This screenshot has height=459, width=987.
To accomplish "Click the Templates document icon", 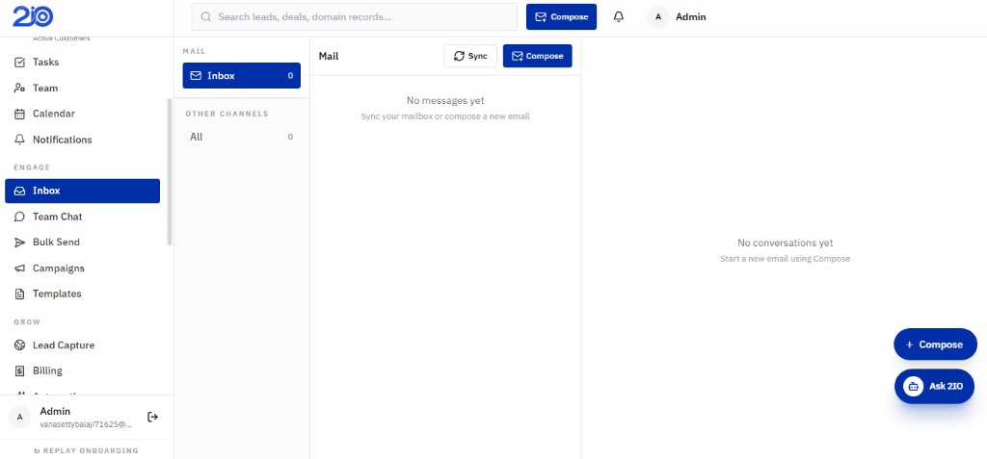I will point(19,294).
